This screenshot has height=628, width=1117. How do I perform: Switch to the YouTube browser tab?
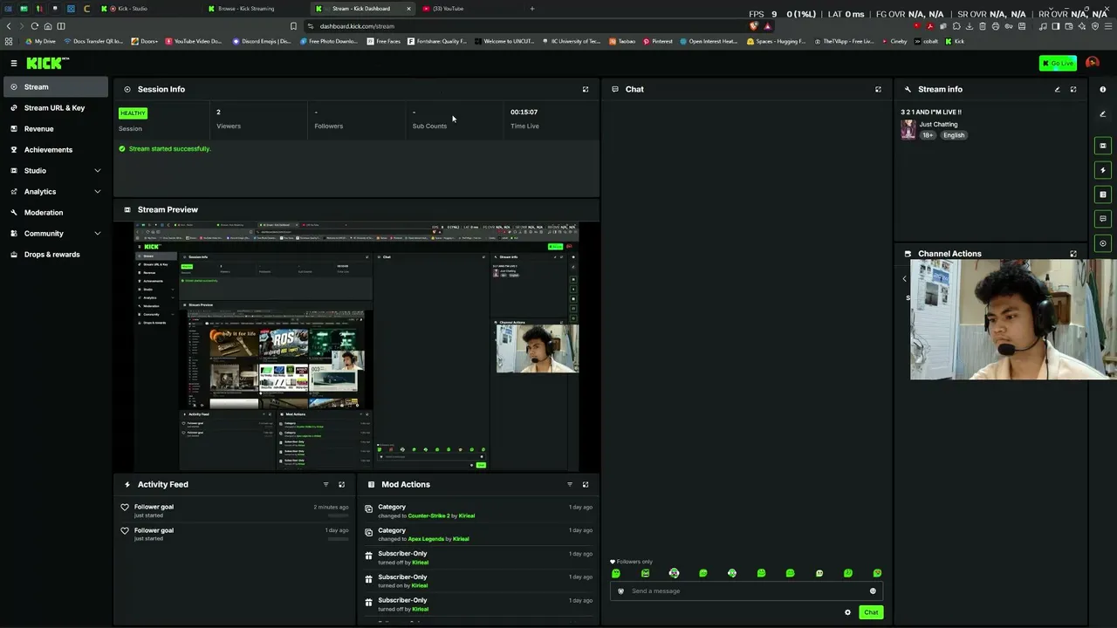469,9
